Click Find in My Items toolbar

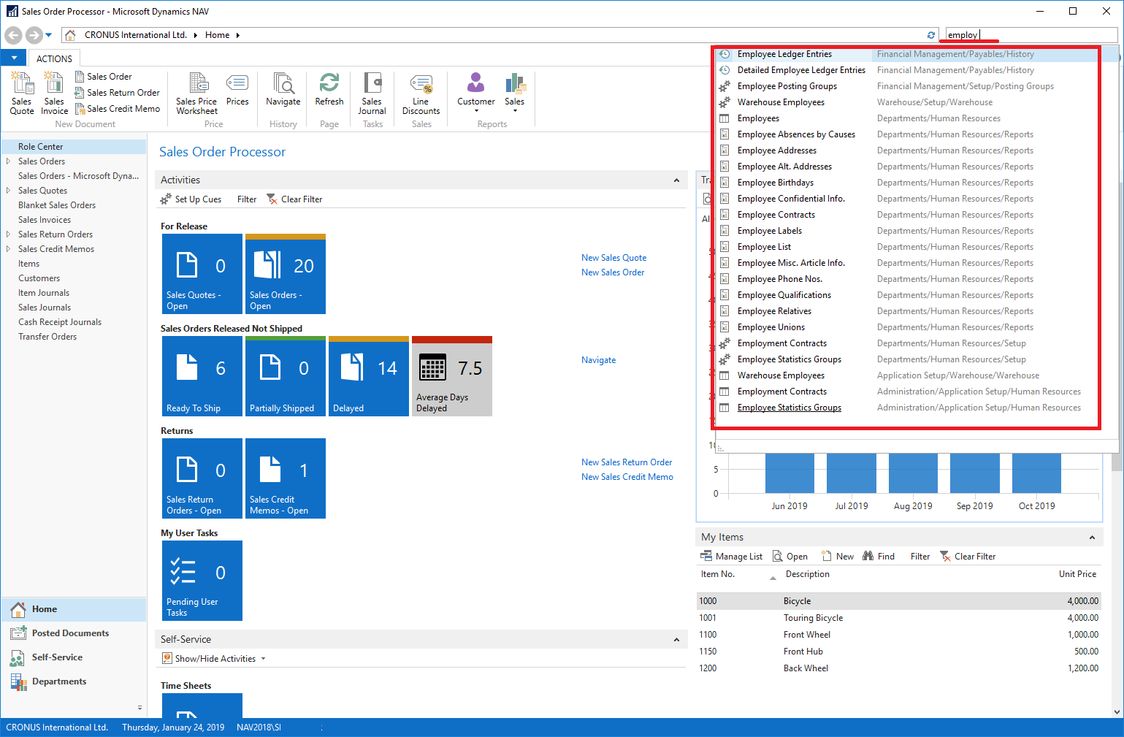tap(879, 557)
